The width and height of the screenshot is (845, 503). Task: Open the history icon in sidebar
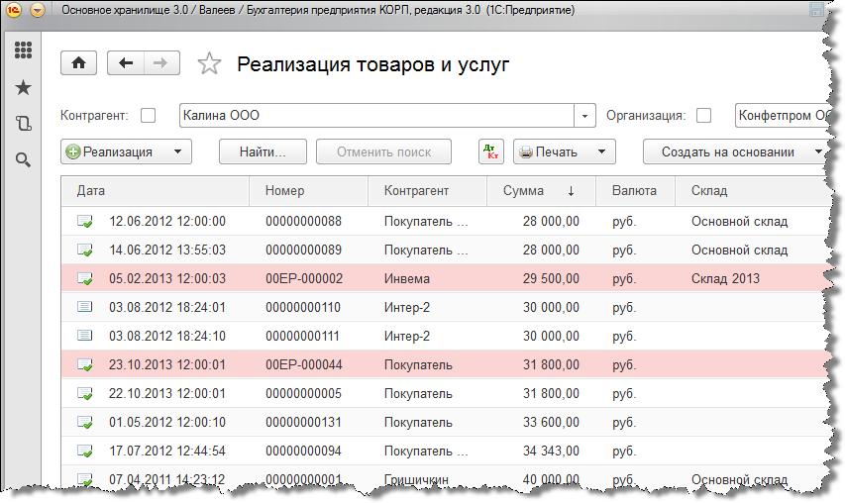tap(23, 124)
